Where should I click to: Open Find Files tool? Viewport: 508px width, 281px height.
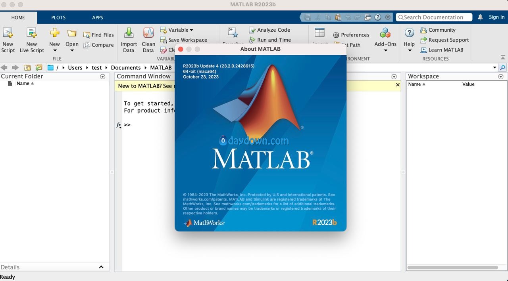pyautogui.click(x=98, y=35)
